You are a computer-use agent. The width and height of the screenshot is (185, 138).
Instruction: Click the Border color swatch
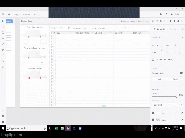pyautogui.click(x=158, y=120)
